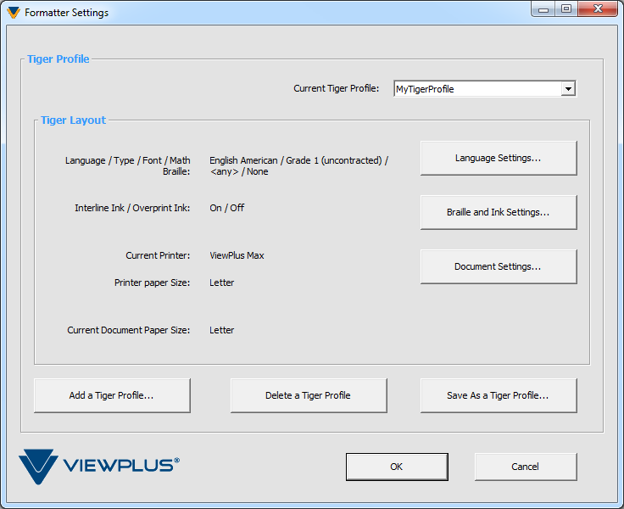Open Language Settings
The image size is (624, 509).
(499, 158)
